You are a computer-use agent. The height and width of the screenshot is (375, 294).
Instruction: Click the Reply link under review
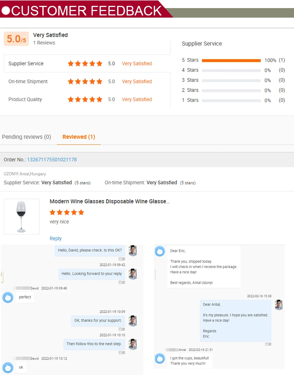point(55,239)
